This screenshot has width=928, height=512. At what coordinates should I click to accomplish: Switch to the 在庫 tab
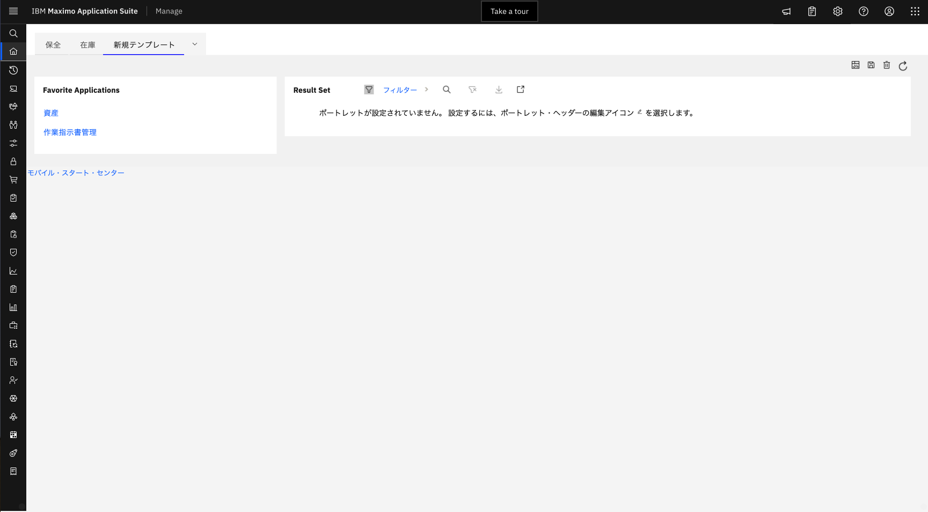click(x=87, y=44)
